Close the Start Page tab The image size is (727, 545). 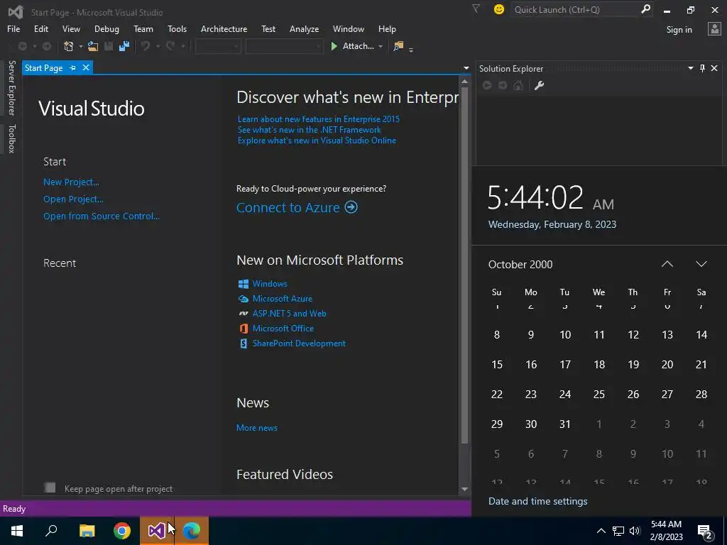point(86,67)
